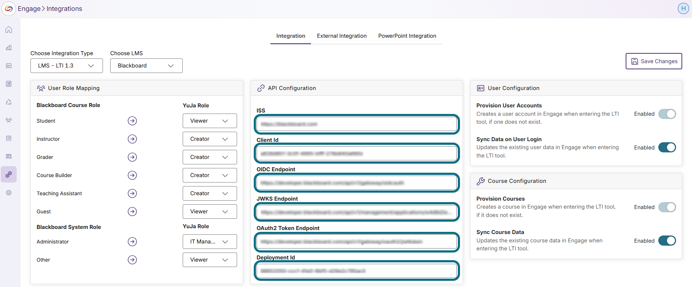Open the bar chart analytics sidebar icon

click(x=9, y=48)
